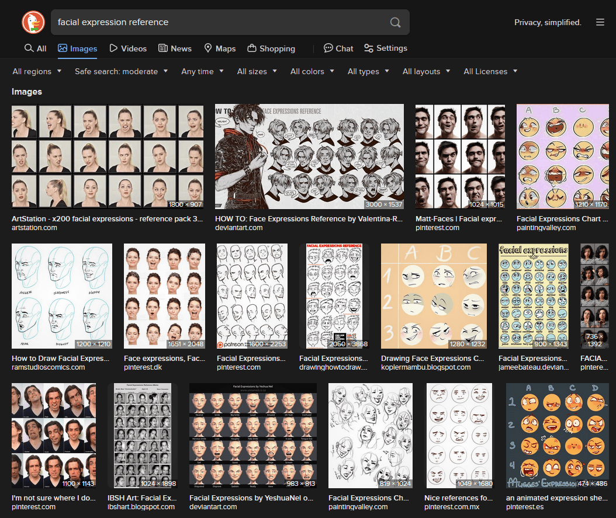This screenshot has height=518, width=616.
Task: Click the magnifying glass search icon
Action: coord(396,22)
